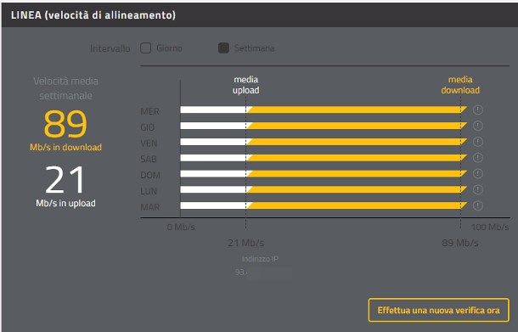Click the LINEA velocità di allineamento header
Image resolution: width=518 pixels, height=332 pixels.
(x=93, y=15)
